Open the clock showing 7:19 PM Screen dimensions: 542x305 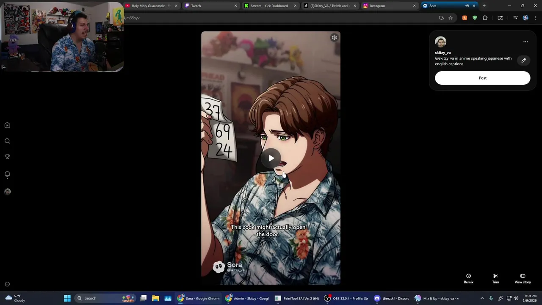pyautogui.click(x=530, y=298)
